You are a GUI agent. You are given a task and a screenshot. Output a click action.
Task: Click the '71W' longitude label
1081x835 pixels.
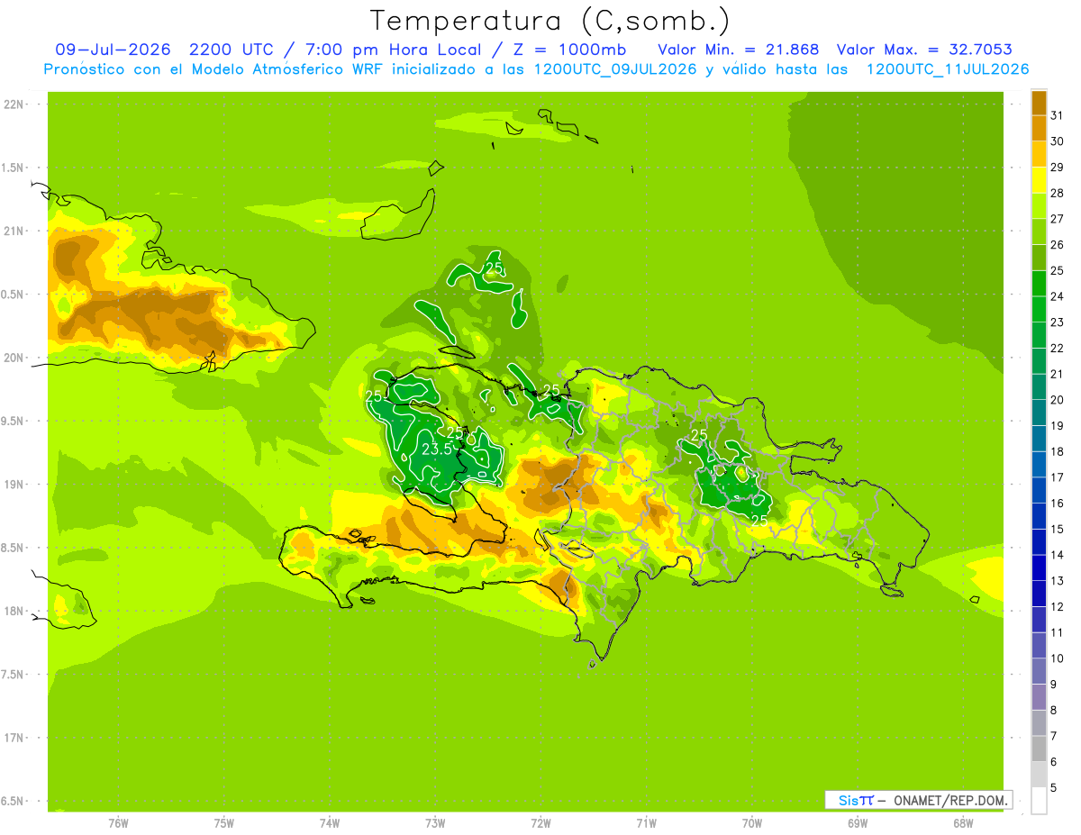[x=646, y=823]
